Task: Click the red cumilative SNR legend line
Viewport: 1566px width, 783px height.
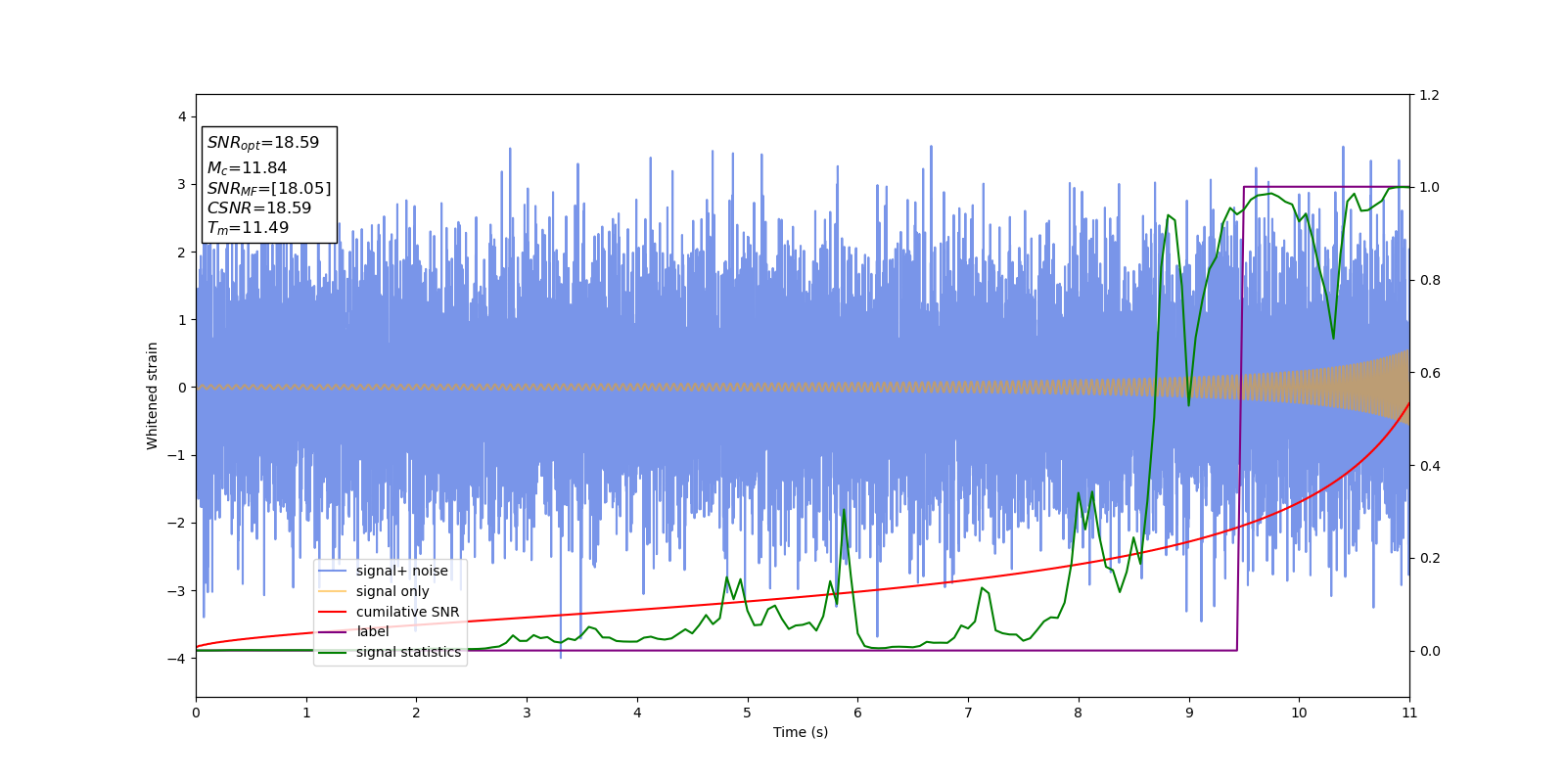Action: coord(333,612)
